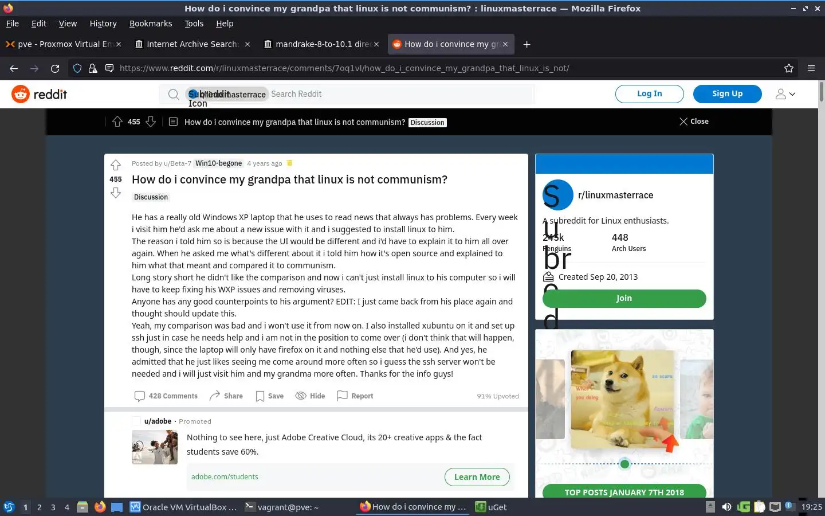Join the r/linuxmasterrace subreddit

624,299
